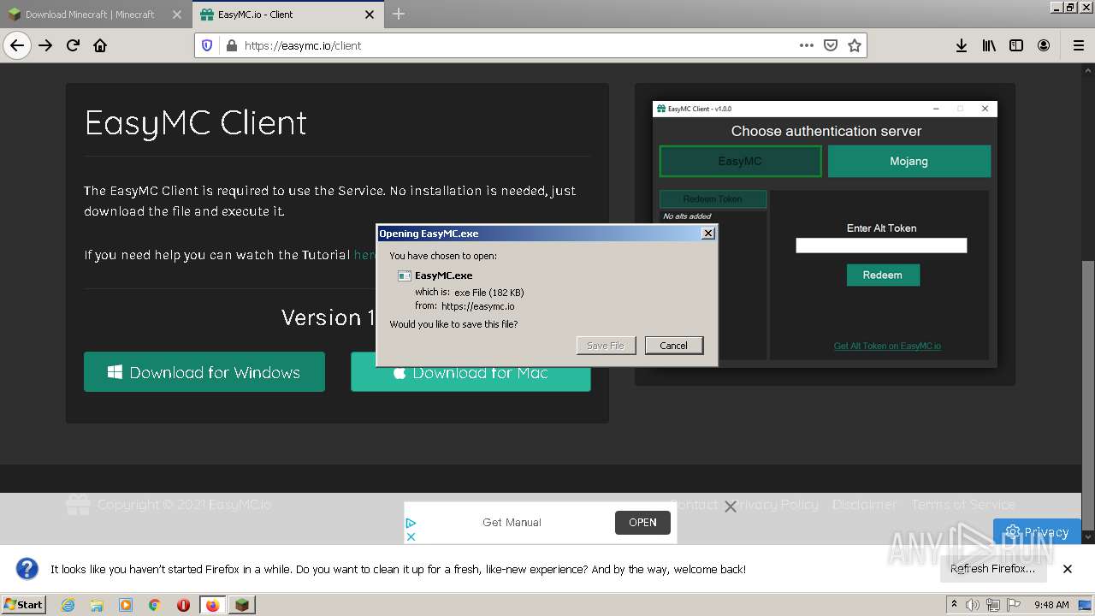Open the Action Center flag icon

[x=1013, y=605]
